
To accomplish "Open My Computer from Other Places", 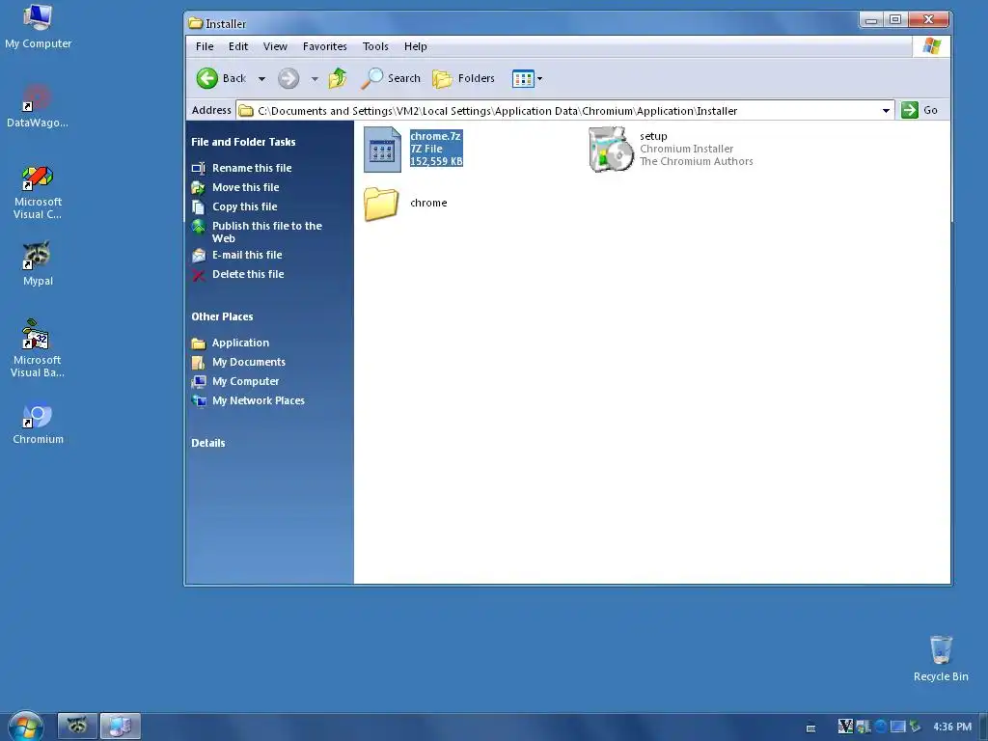I will click(x=246, y=382).
